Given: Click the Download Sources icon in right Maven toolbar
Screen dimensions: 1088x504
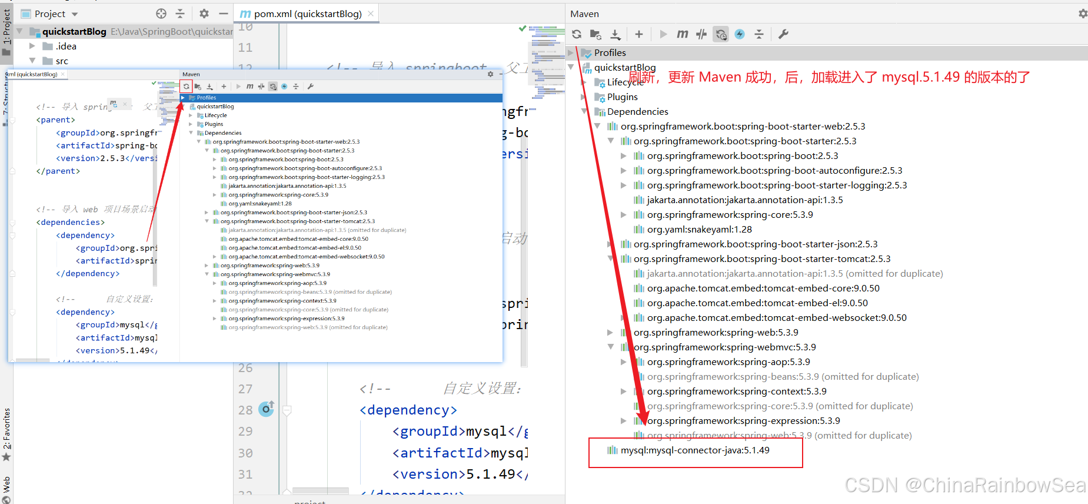Looking at the screenshot, I should 615,34.
